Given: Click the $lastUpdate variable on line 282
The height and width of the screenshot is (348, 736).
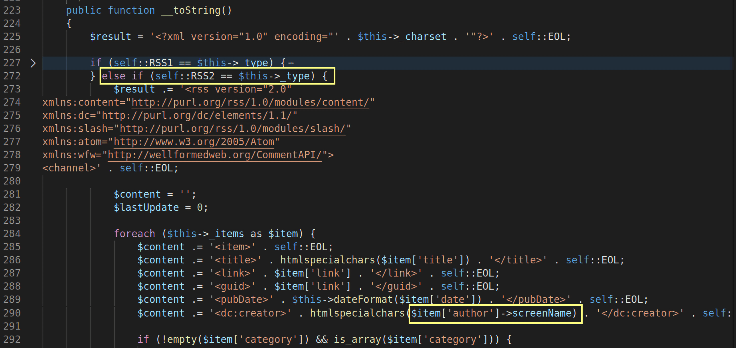Looking at the screenshot, I should coord(146,207).
